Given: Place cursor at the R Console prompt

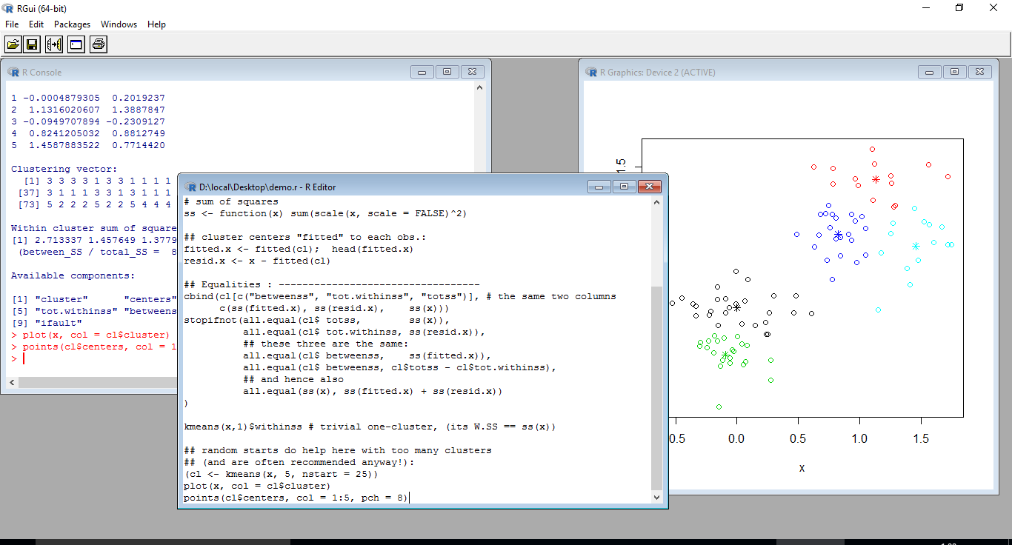Looking at the screenshot, I should coord(22,358).
